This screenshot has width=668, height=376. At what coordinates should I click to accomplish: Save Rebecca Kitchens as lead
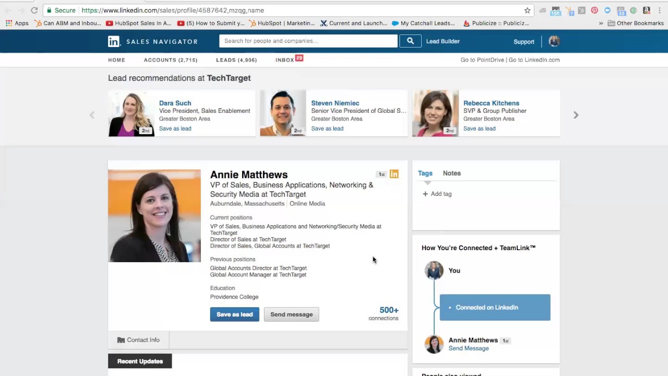pos(479,128)
